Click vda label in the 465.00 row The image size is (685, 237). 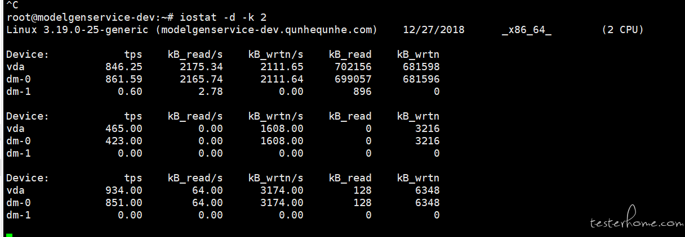coord(15,129)
